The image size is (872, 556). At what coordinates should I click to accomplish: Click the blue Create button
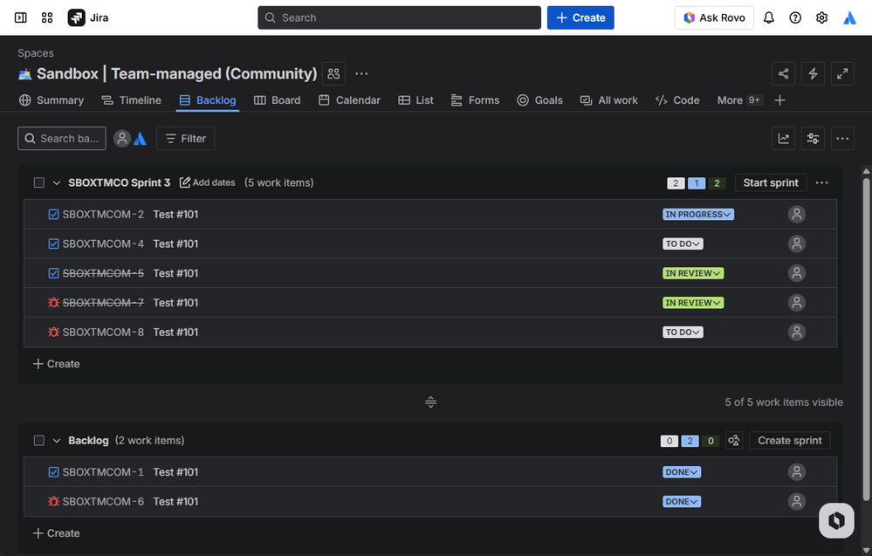click(x=580, y=17)
